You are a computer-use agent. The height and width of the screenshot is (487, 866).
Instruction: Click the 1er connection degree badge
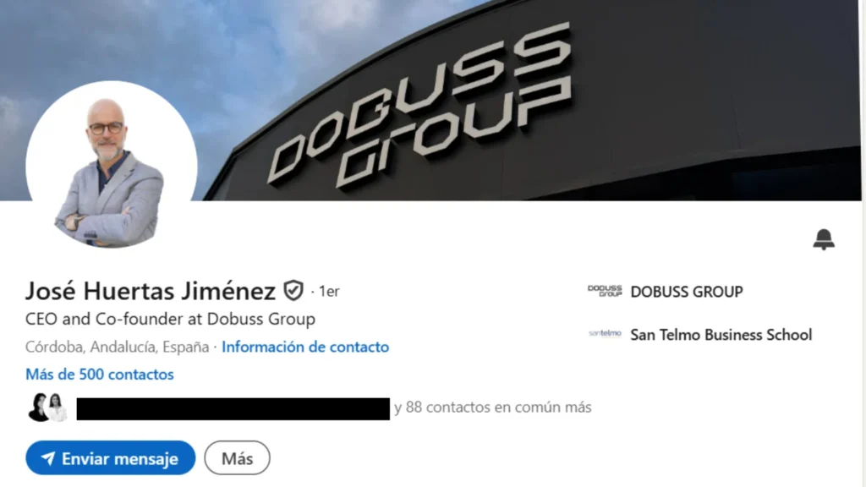pyautogui.click(x=329, y=291)
